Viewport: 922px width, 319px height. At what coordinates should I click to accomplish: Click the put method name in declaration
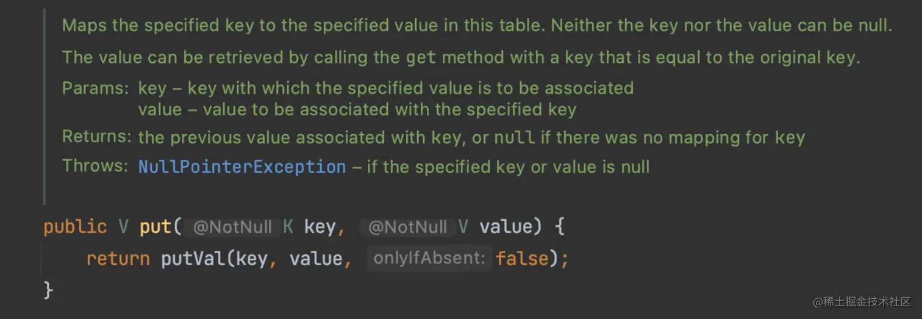tap(155, 227)
